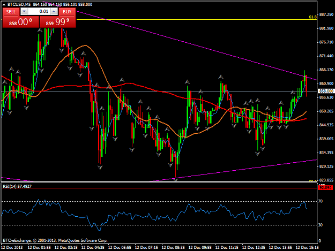This screenshot has height=251, width=335.
Task: Increase lot volume with up arrow
Action: tap(54, 12)
